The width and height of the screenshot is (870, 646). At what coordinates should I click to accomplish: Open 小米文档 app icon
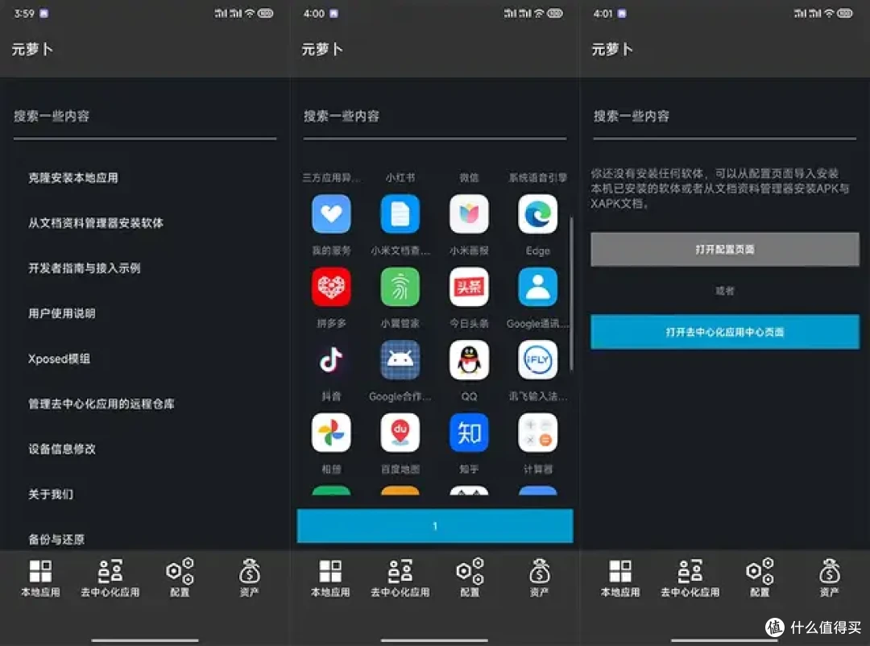[400, 214]
